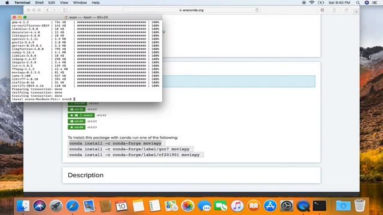The image size is (383, 215).
Task: Open the Trash in Dock
Action: click(360, 206)
